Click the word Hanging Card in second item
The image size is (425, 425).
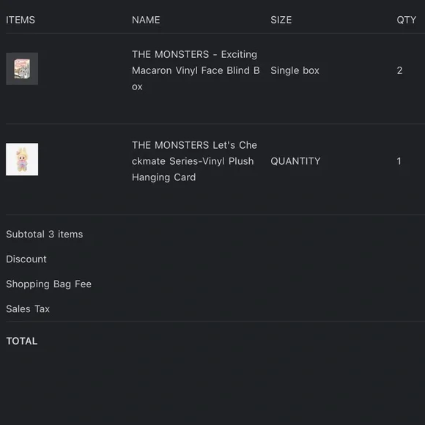[x=163, y=177]
